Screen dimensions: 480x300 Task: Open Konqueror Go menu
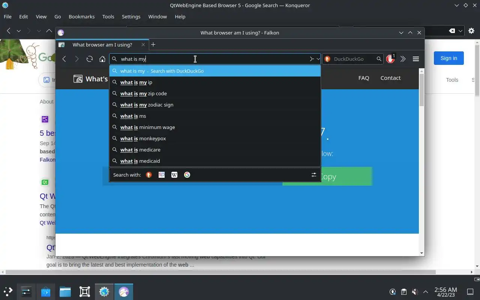(x=58, y=16)
